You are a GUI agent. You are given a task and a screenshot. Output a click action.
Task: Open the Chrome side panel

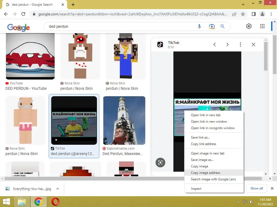coord(254,14)
